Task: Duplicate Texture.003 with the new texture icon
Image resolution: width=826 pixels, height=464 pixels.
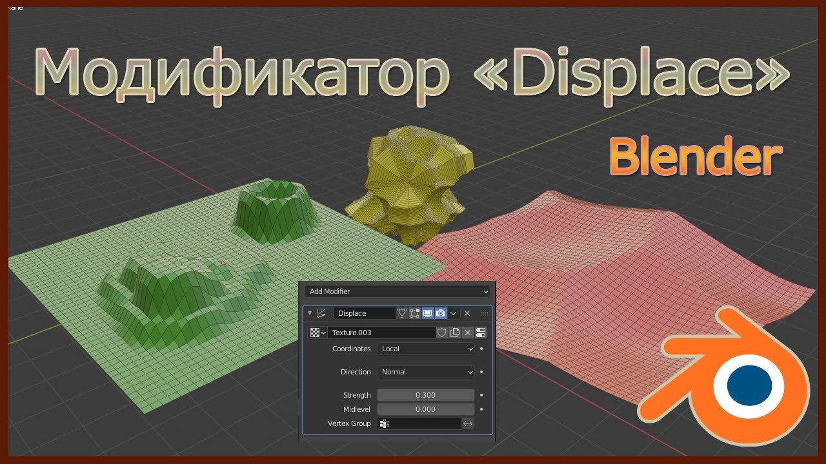Action: pos(455,333)
